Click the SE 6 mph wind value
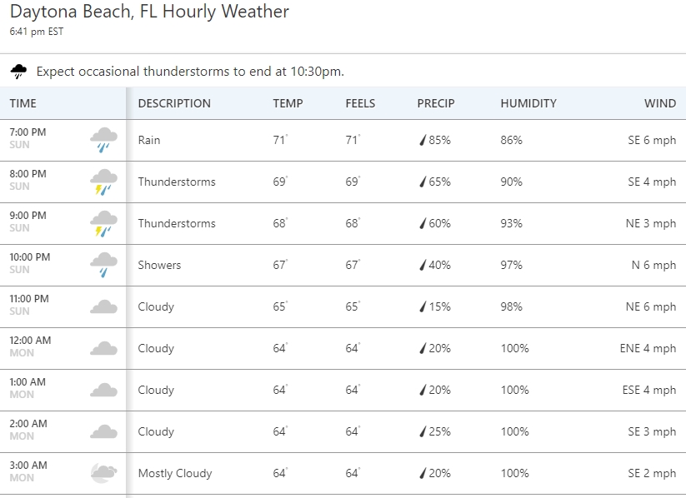686x498 pixels. click(x=652, y=140)
